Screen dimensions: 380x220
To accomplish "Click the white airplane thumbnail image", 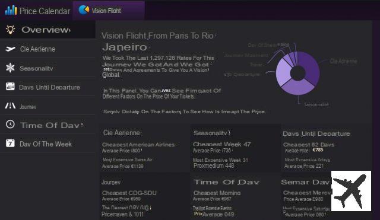I will 351,191.
